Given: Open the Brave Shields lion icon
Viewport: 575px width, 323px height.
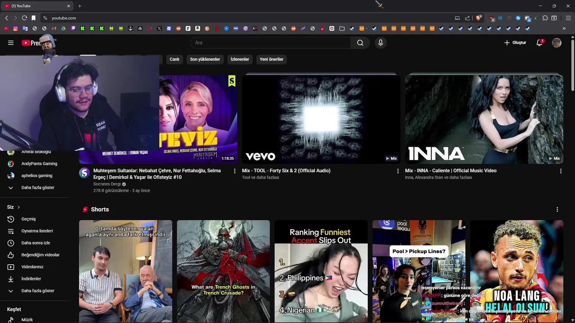Looking at the screenshot, I should pyautogui.click(x=478, y=18).
